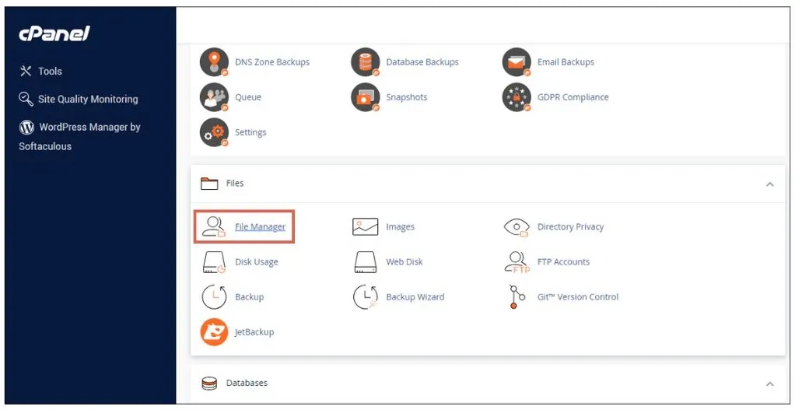Open the File Manager link

coord(260,227)
